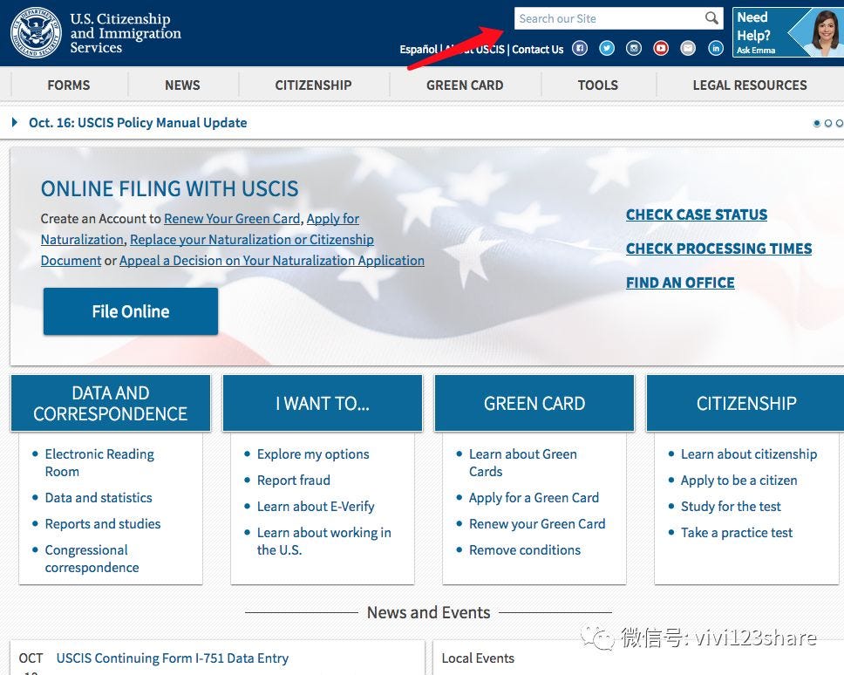Open Study for the test link
The image size is (844, 675).
[x=731, y=507]
